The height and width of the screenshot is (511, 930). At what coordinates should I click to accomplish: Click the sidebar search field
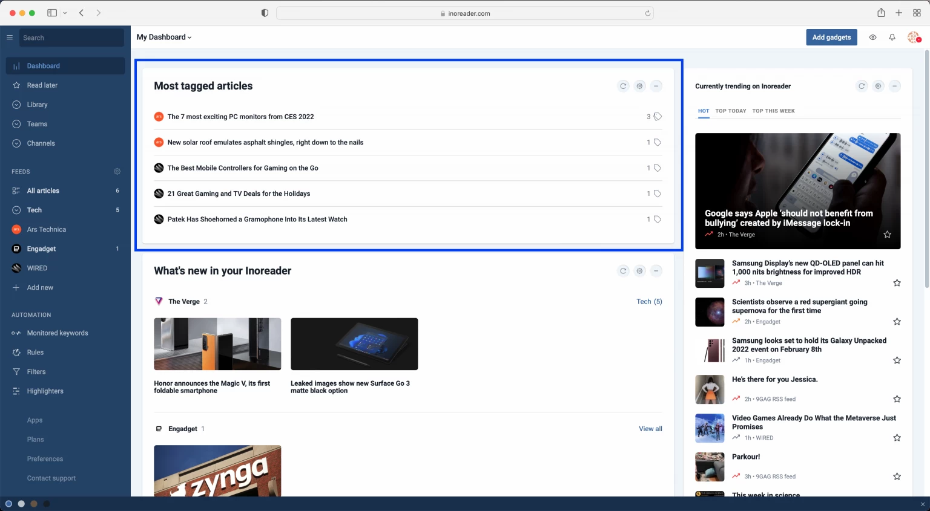pos(71,37)
